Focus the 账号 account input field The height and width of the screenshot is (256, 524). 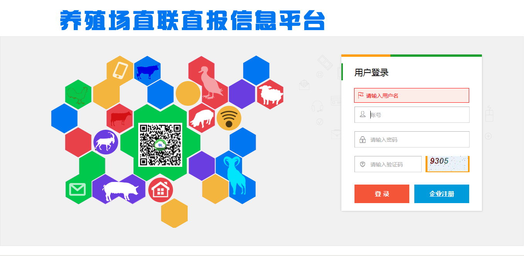(412, 115)
